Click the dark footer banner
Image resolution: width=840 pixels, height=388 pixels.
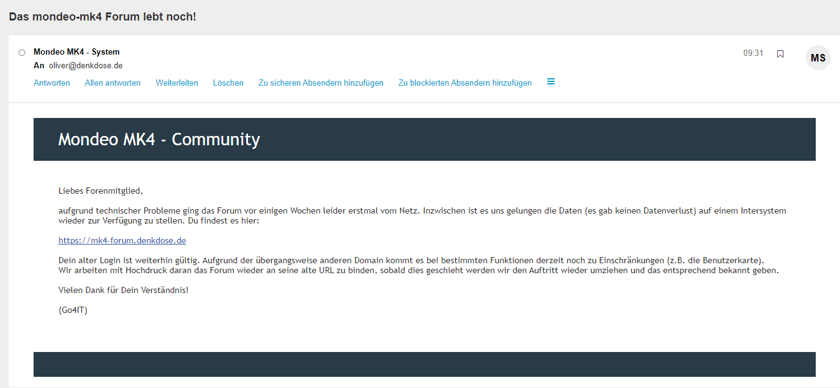424,364
